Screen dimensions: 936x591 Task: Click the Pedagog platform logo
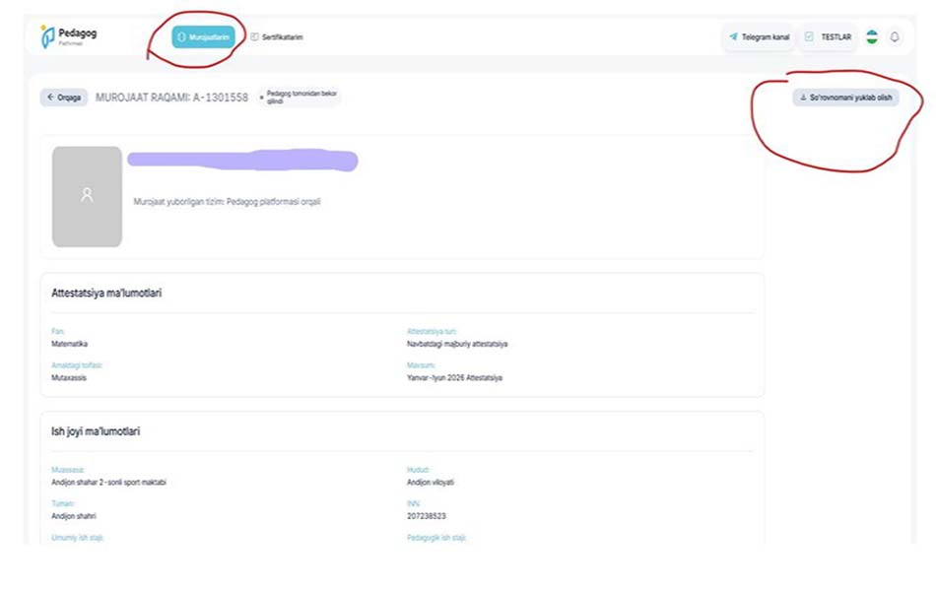coord(68,36)
